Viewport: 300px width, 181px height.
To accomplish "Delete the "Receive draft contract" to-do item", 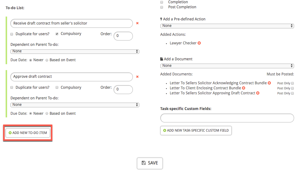I will click(x=137, y=23).
